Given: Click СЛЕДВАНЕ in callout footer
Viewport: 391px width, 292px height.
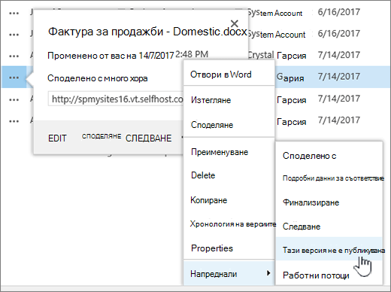Looking at the screenshot, I should (x=149, y=138).
